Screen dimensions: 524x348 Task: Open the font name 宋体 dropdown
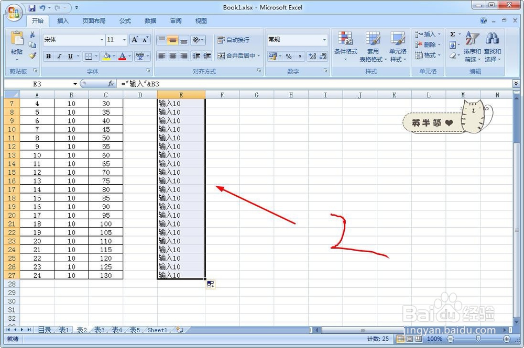[102, 40]
